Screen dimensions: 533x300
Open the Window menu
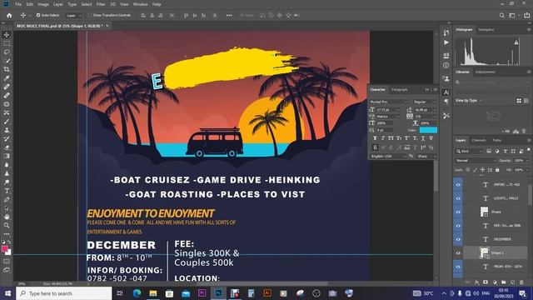coord(140,4)
